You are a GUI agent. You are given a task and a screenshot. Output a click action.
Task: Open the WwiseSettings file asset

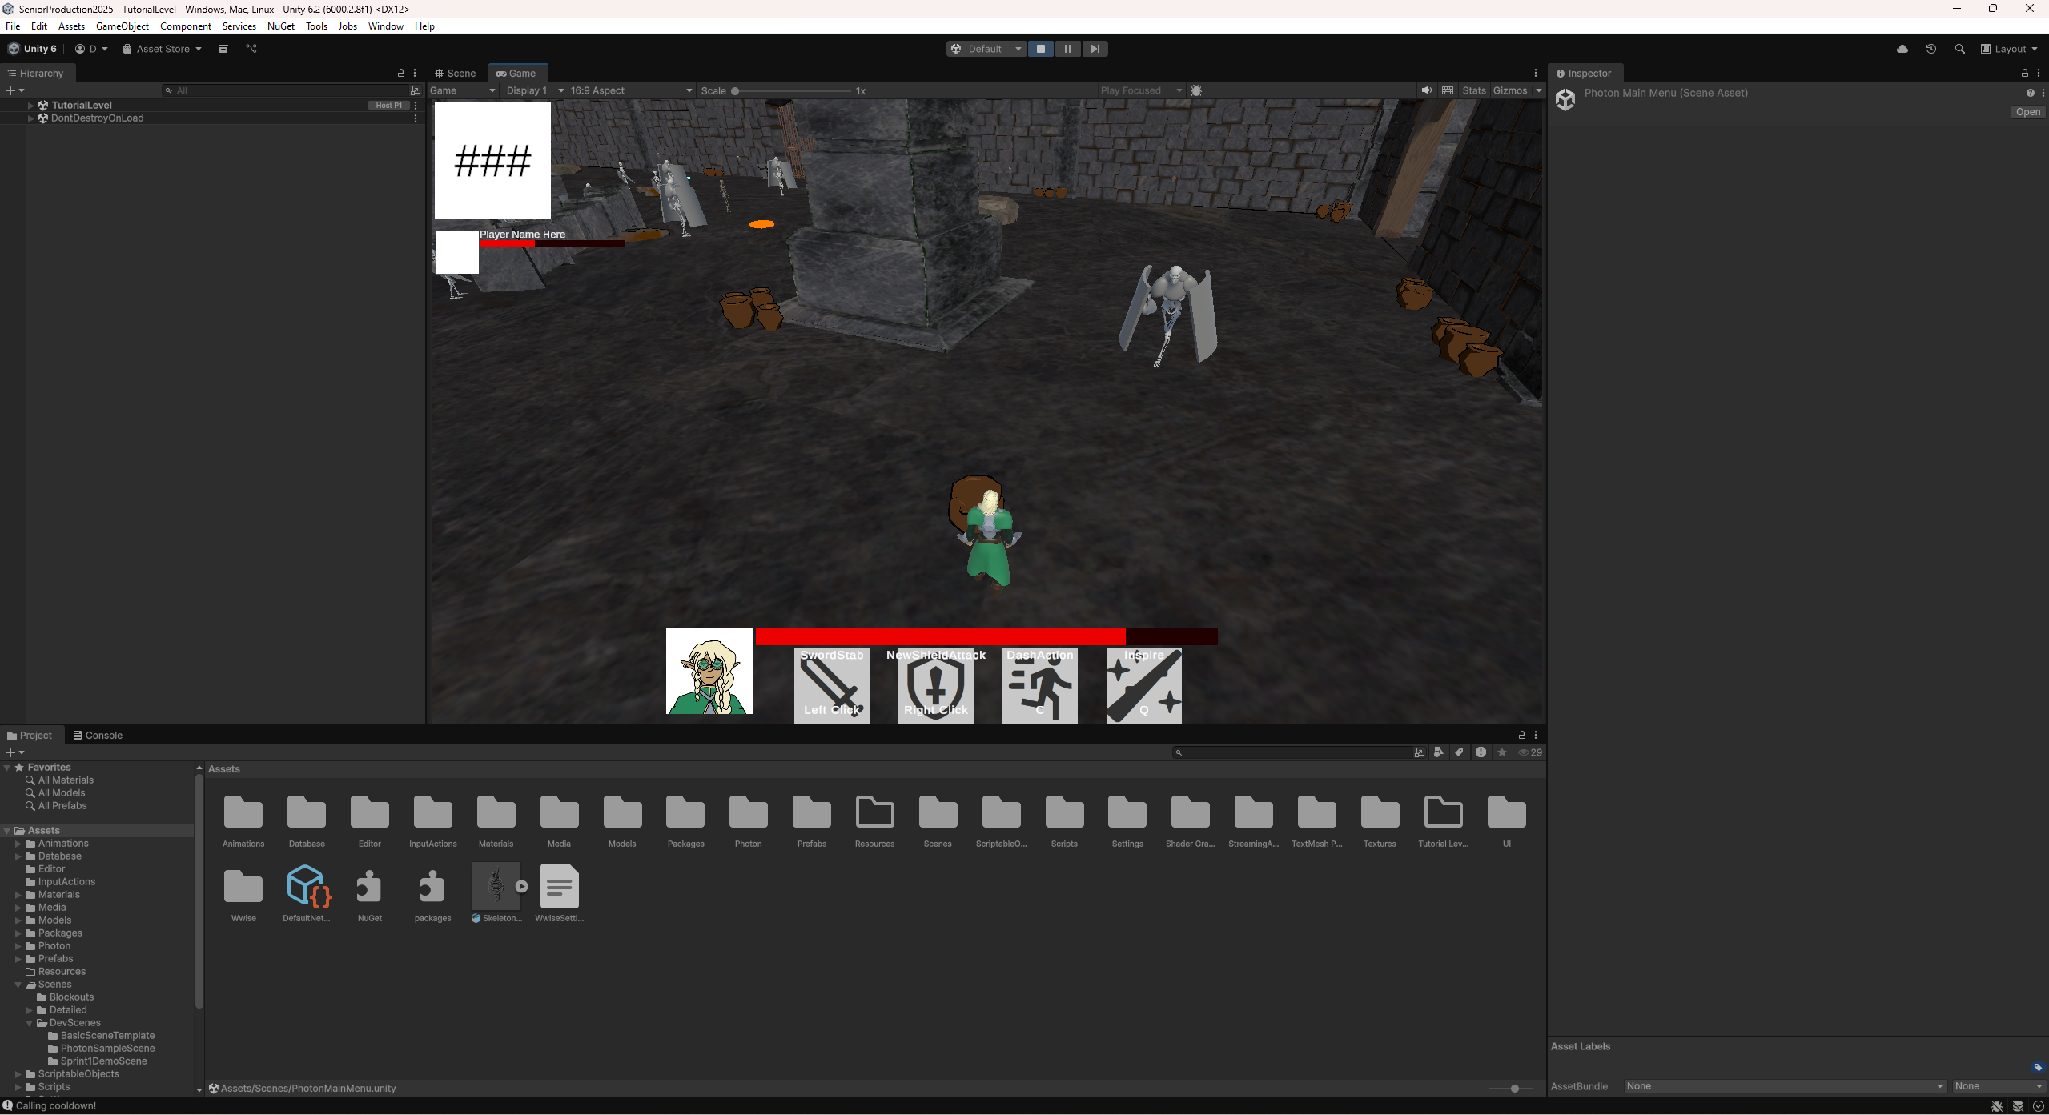click(x=559, y=886)
